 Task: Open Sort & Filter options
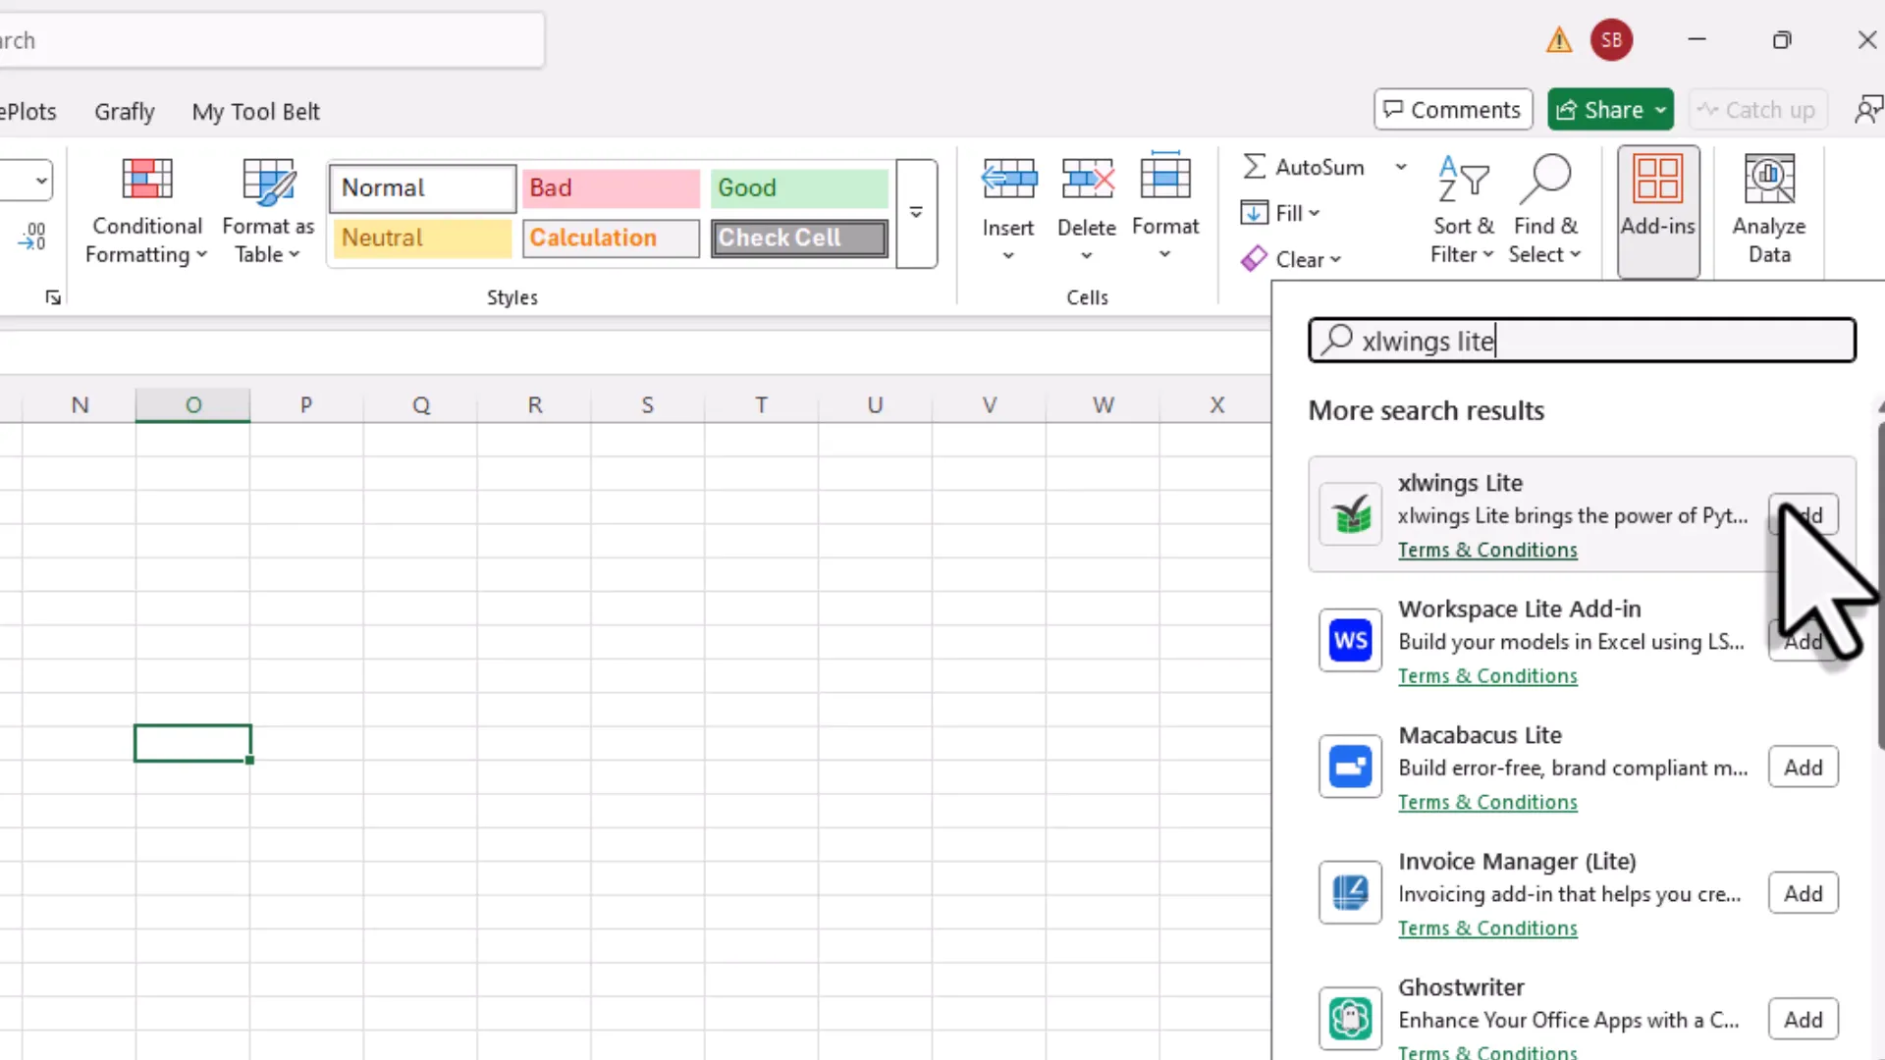coord(1462,210)
